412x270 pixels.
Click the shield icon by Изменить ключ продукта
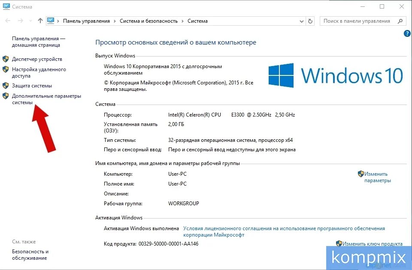[339, 243]
